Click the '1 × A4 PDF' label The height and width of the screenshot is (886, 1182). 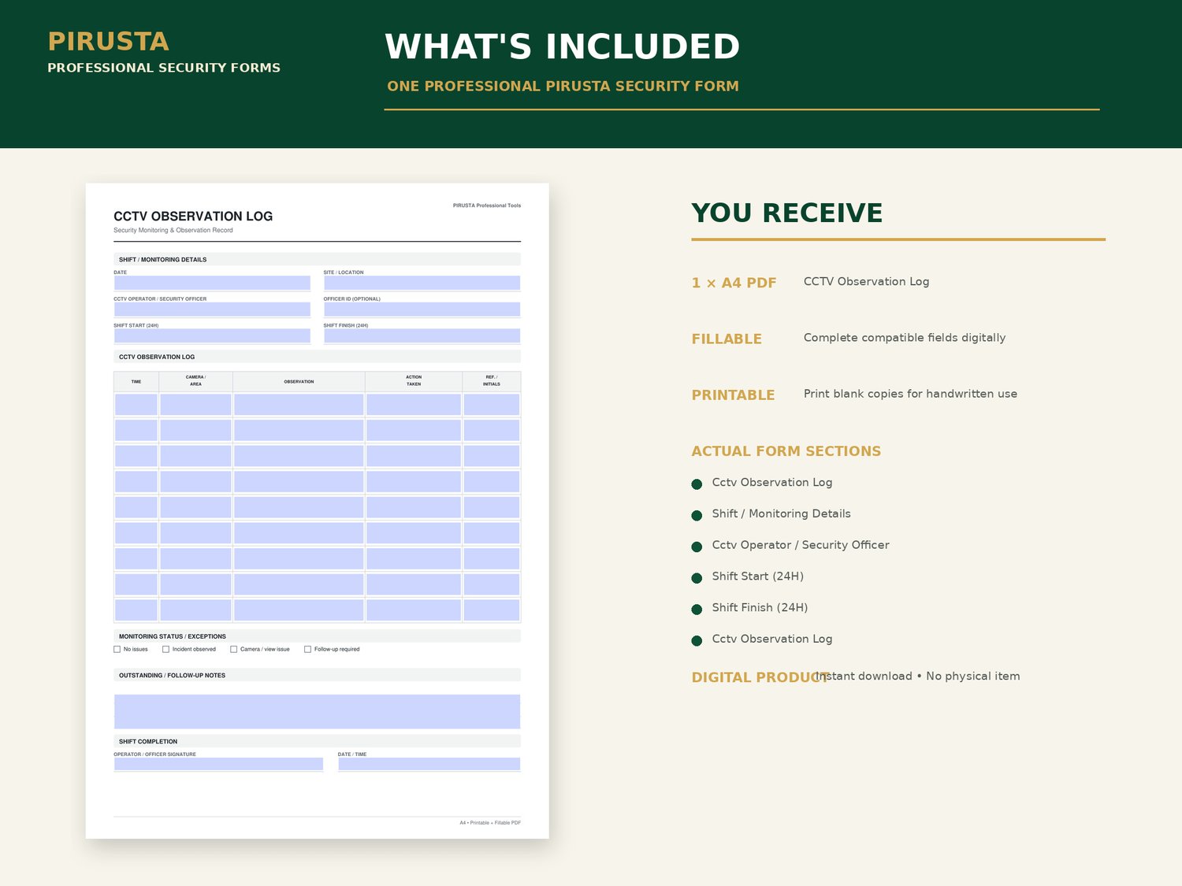tap(734, 283)
